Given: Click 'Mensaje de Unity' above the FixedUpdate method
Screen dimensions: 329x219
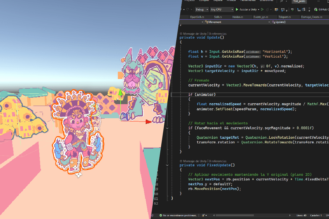Looking at the screenshot, I should [x=195, y=161].
